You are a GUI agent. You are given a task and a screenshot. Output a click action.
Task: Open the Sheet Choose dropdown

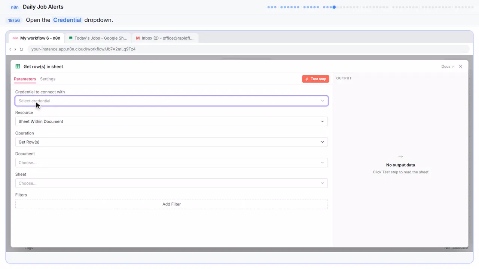pos(171,183)
